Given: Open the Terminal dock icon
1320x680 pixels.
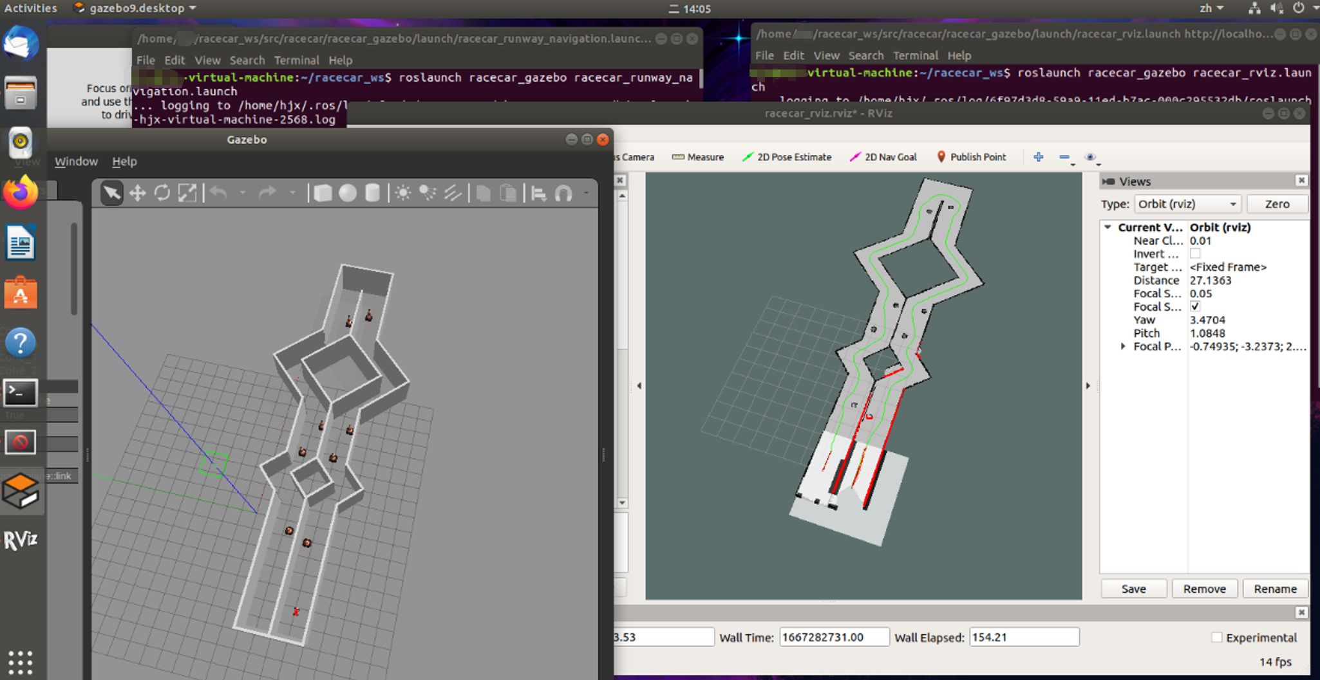Looking at the screenshot, I should [x=21, y=392].
